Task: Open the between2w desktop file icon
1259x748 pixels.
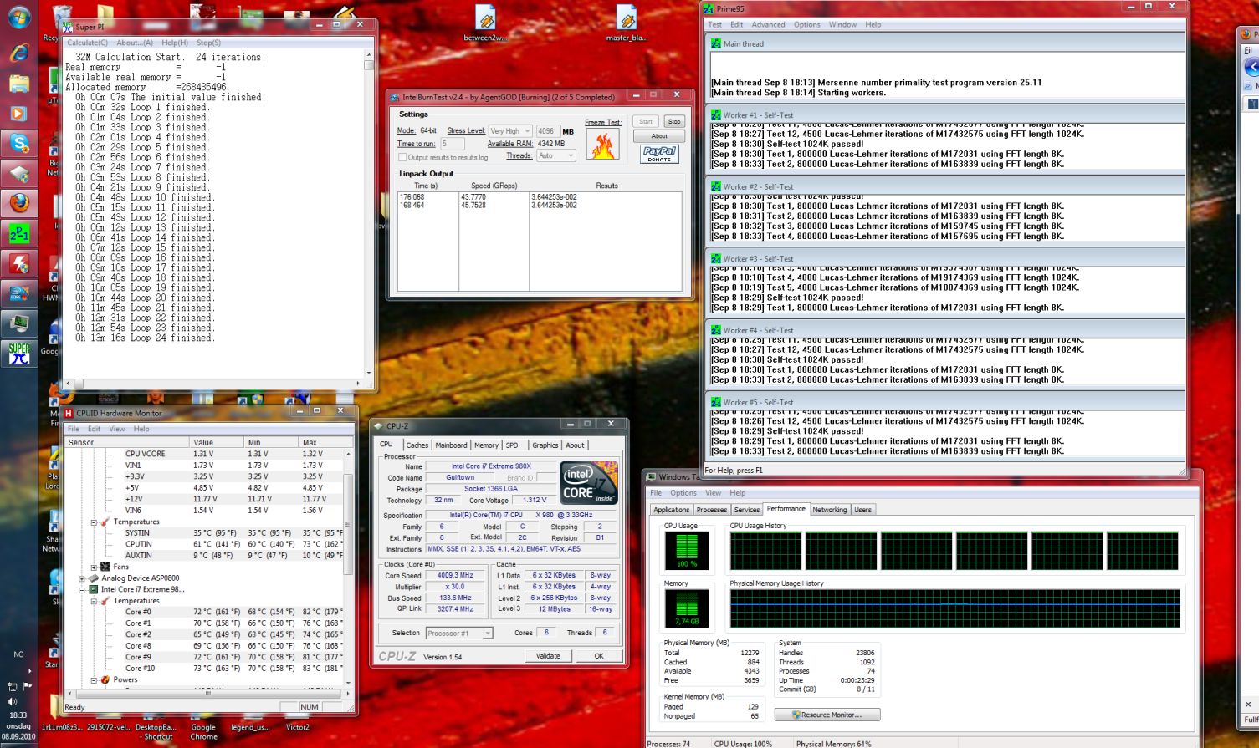Action: [486, 23]
